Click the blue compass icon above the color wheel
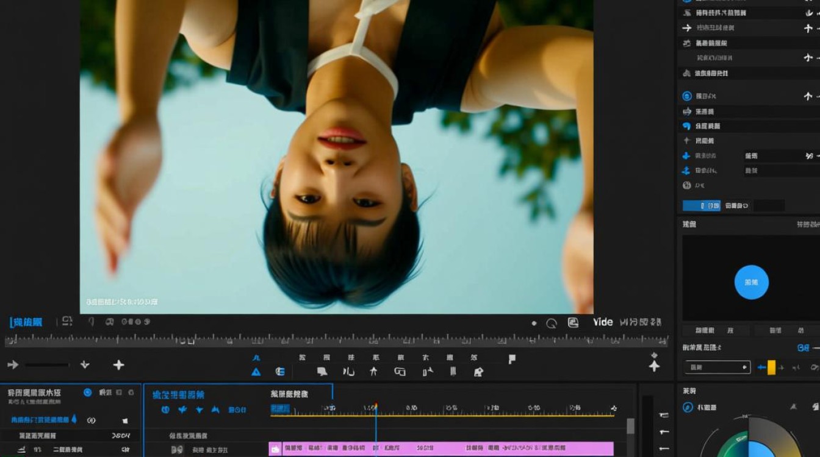The image size is (820, 457). (x=688, y=407)
